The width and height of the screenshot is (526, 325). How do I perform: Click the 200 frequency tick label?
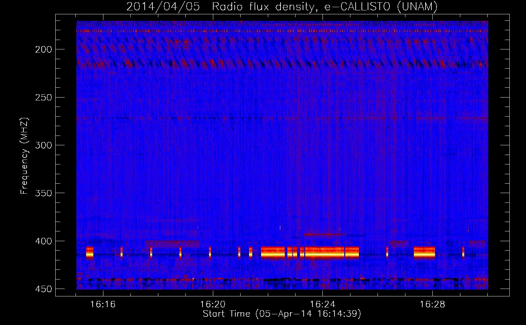point(44,49)
